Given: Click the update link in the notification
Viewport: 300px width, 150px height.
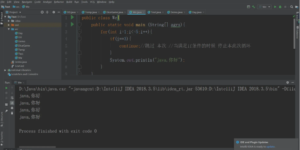Looking at the screenshot, I should [270, 146].
